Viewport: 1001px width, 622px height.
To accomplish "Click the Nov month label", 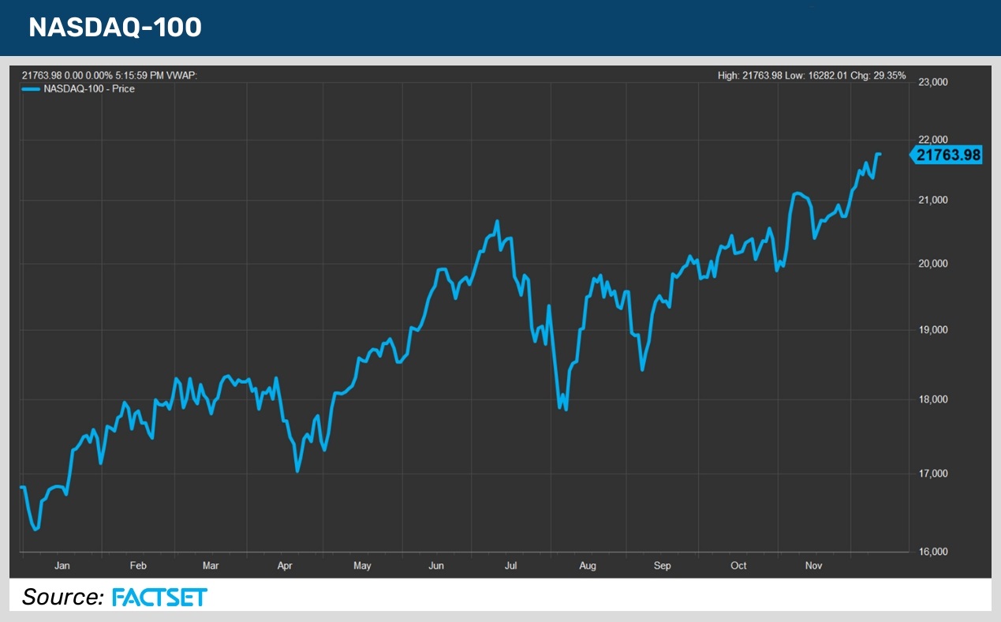I will (813, 565).
